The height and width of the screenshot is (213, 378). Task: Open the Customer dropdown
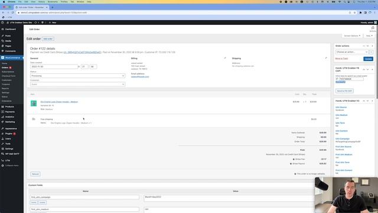pyautogui.click(x=77, y=84)
